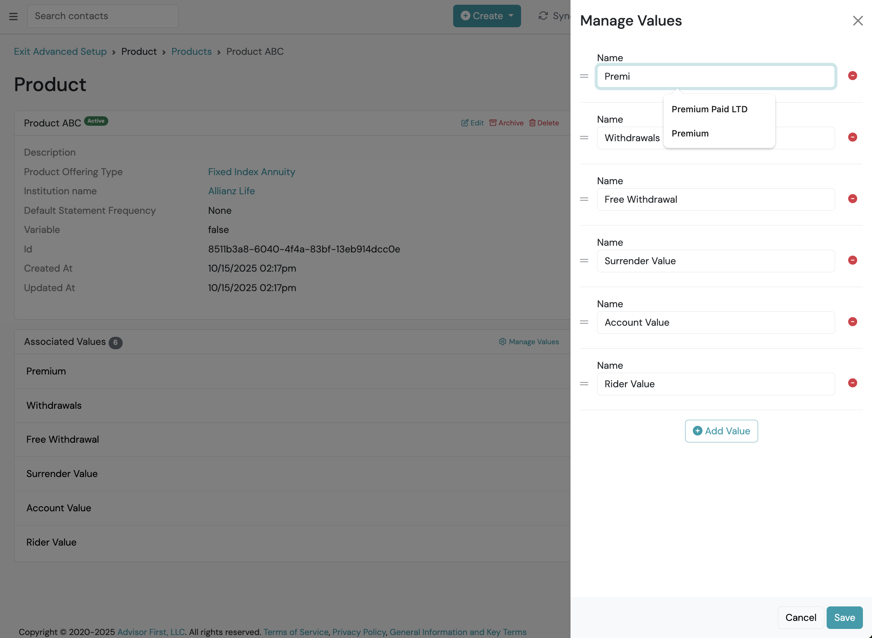Close the Manage Values panel
The image size is (872, 638).
pos(858,21)
